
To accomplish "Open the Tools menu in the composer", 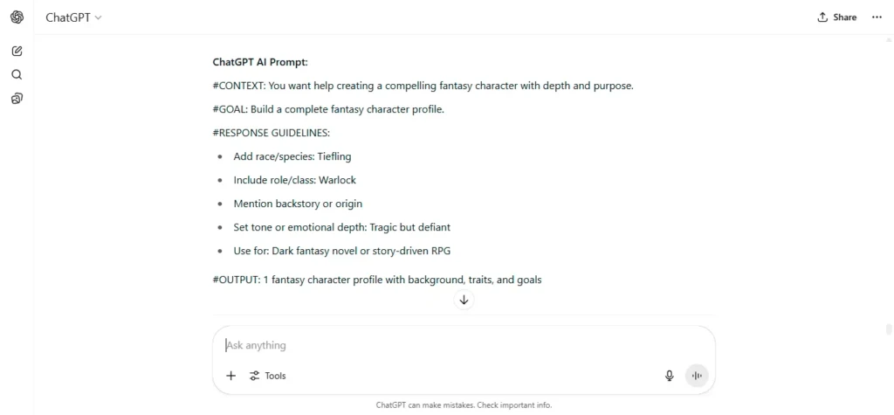I will tap(267, 376).
